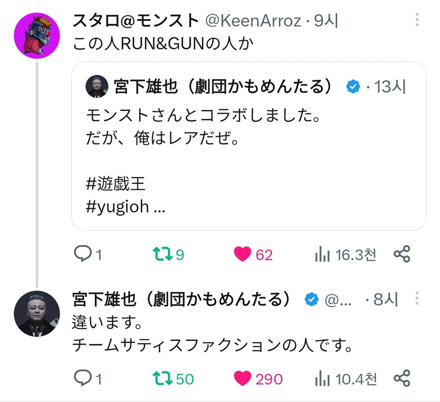Open the more options menu on the reply
Viewport: 440px width, 402px height.
pyautogui.click(x=417, y=298)
